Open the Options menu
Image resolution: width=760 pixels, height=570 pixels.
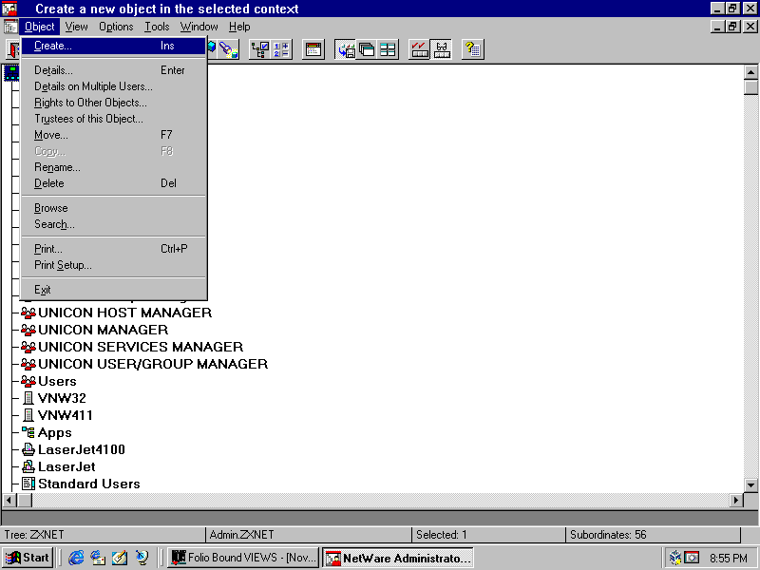click(116, 27)
